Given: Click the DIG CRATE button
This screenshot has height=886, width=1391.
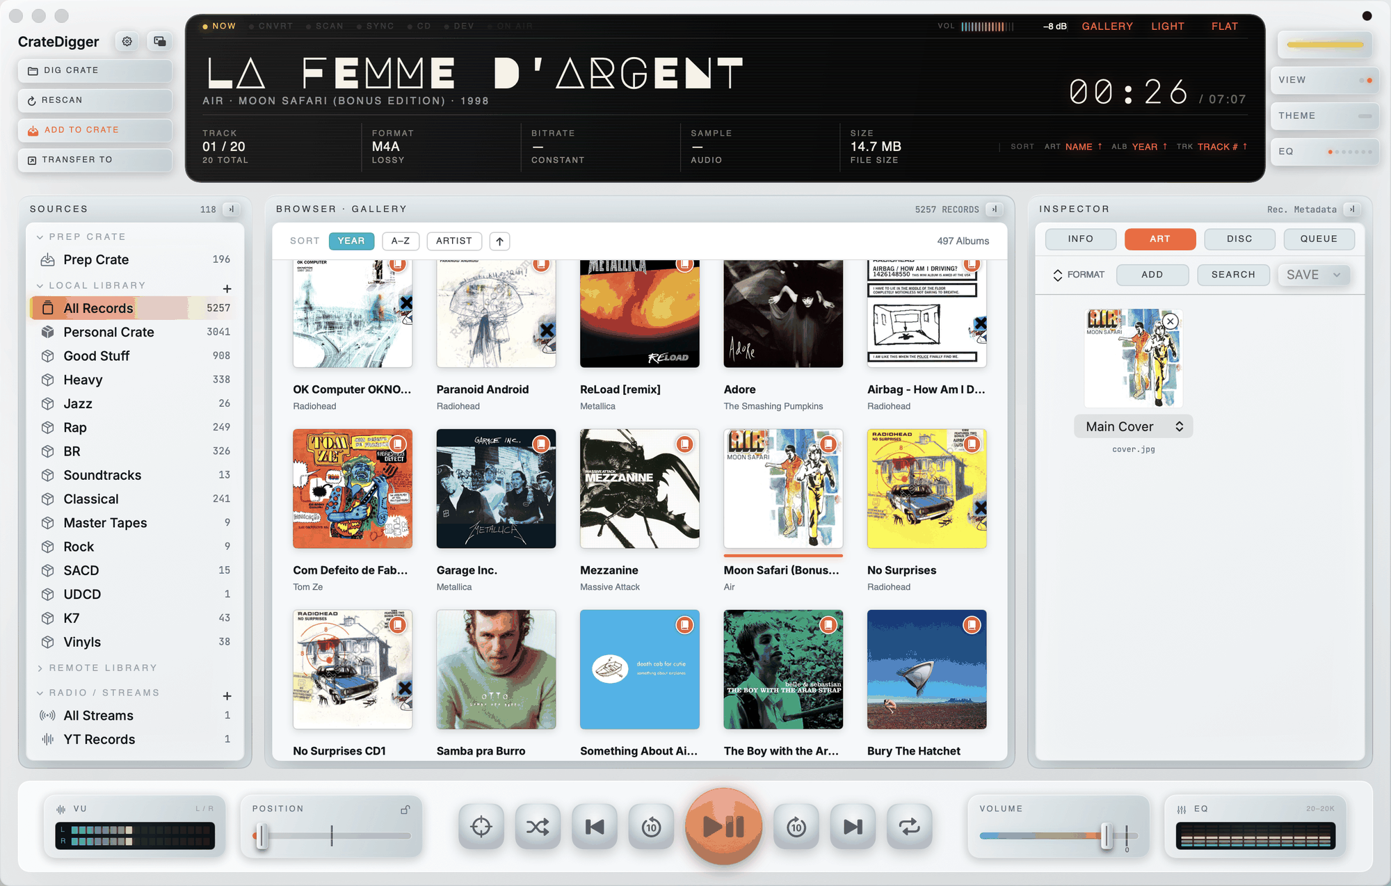Looking at the screenshot, I should (x=95, y=71).
